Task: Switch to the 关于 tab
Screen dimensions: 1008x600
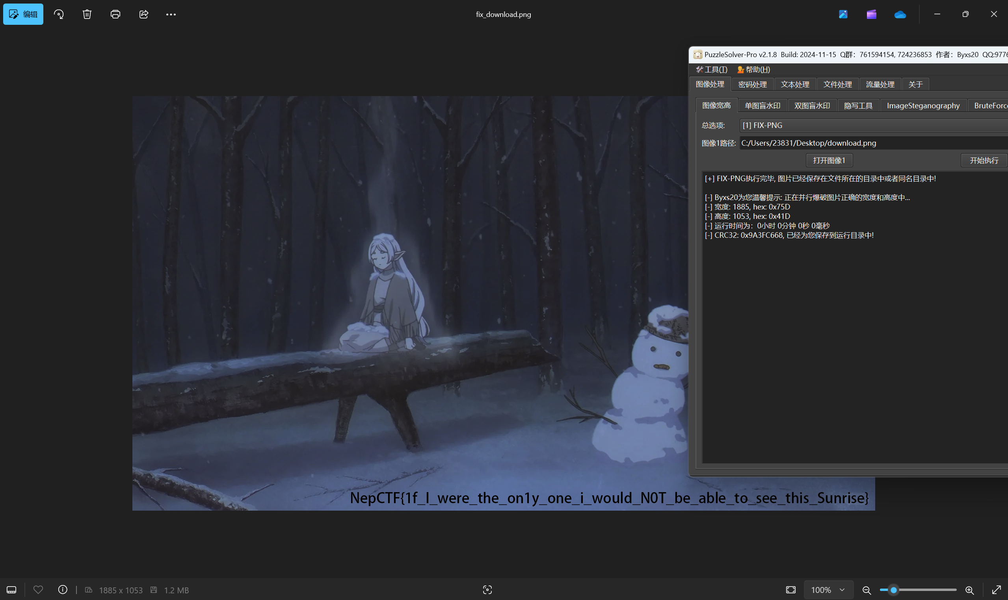Action: 915,85
